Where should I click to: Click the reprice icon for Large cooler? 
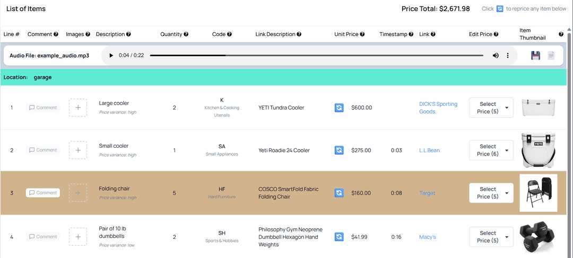pyautogui.click(x=339, y=108)
